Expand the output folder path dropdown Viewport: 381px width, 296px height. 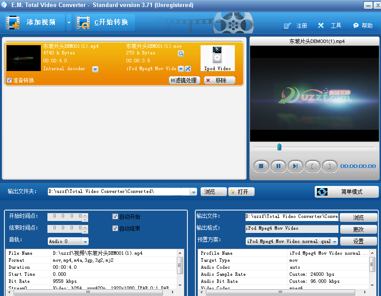pyautogui.click(x=194, y=192)
